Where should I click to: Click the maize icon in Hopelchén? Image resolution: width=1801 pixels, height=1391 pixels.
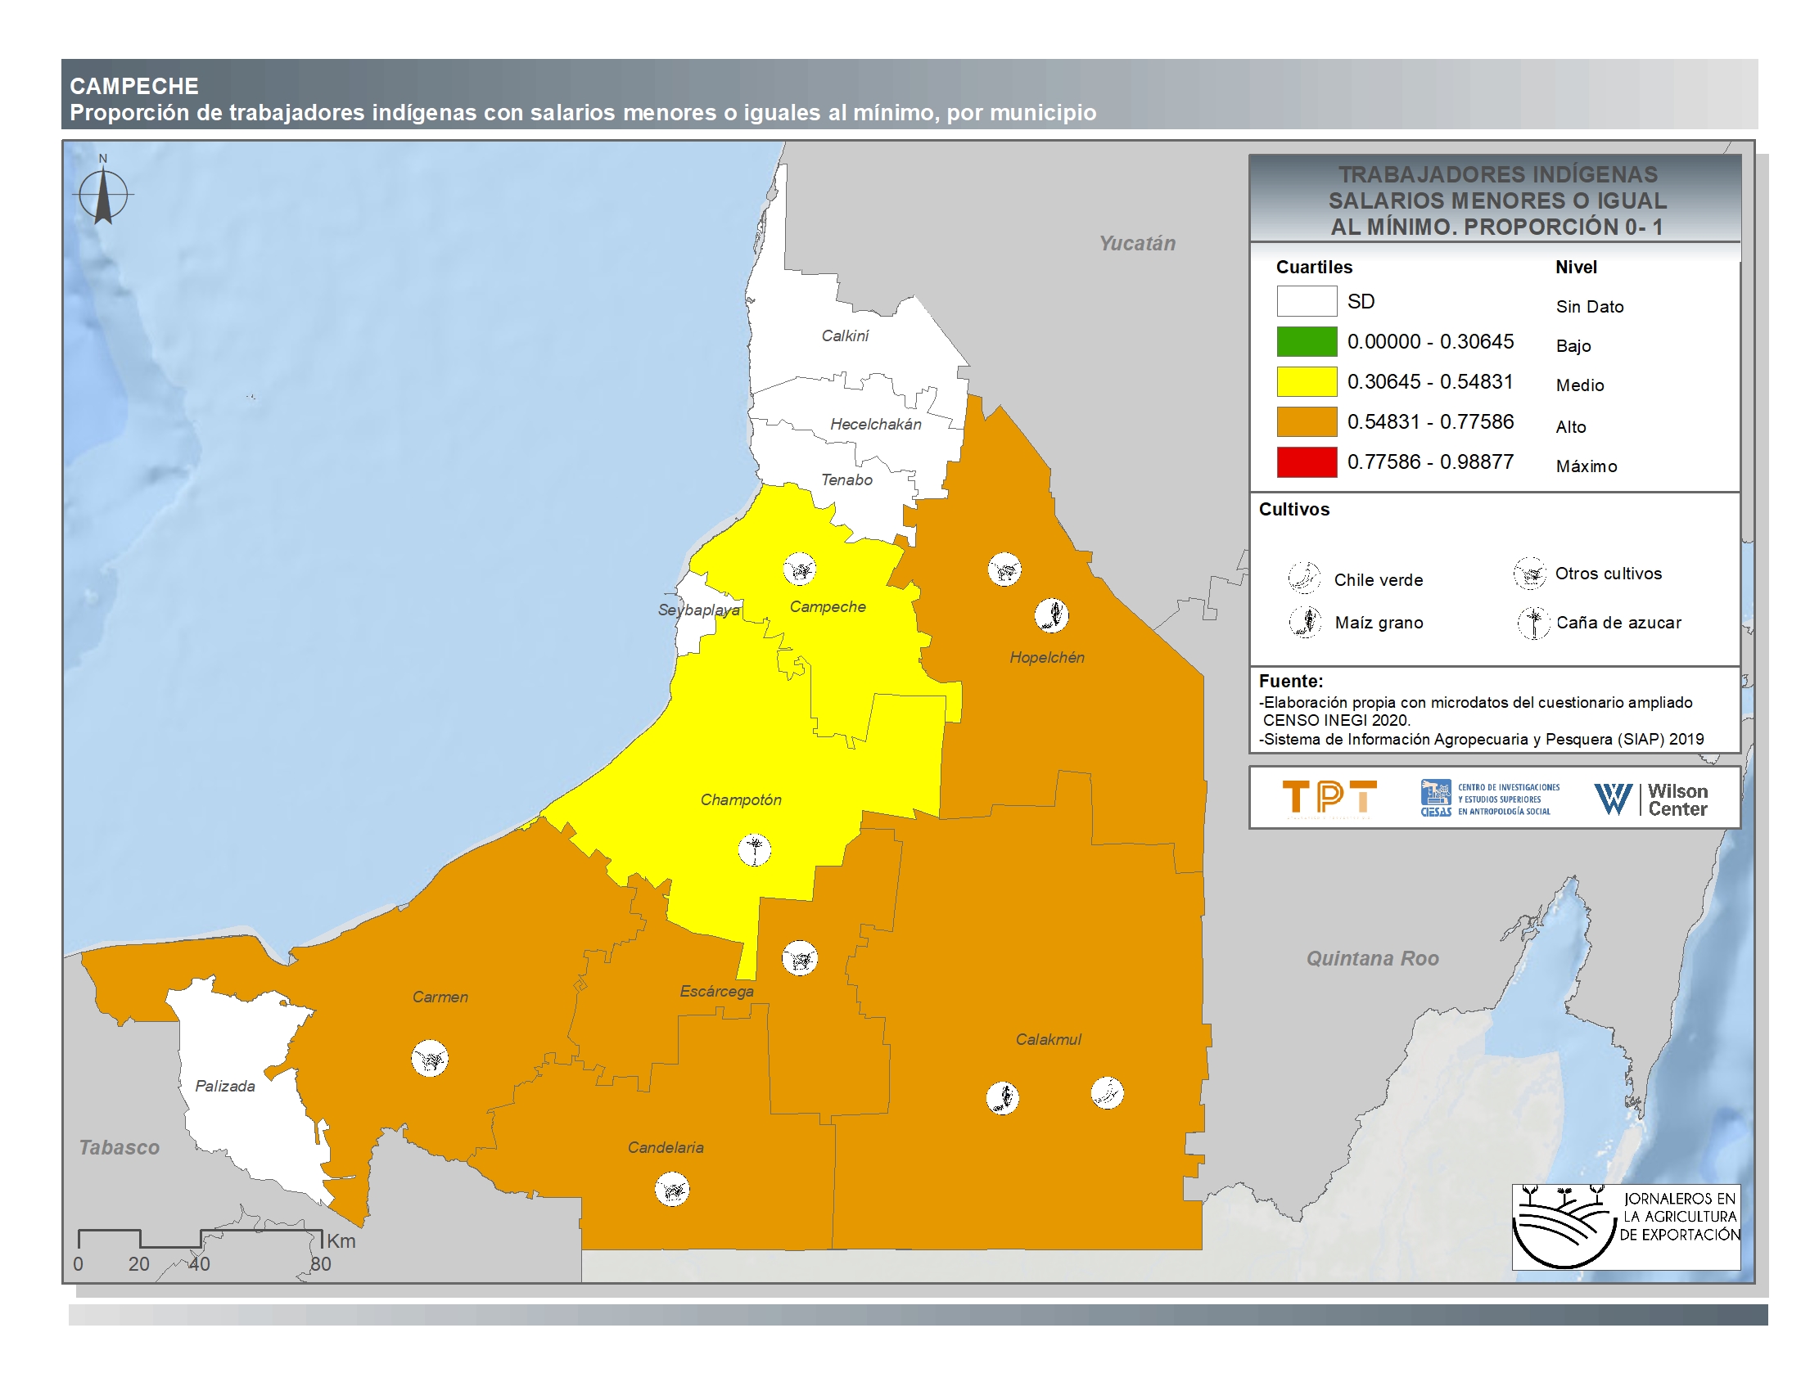click(1051, 614)
